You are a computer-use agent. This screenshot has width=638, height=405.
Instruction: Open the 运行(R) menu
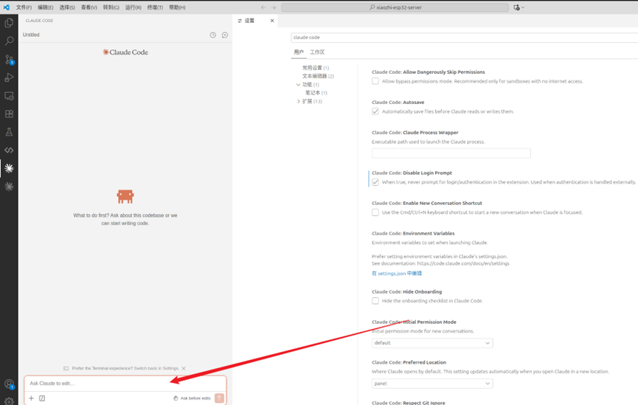(x=133, y=7)
